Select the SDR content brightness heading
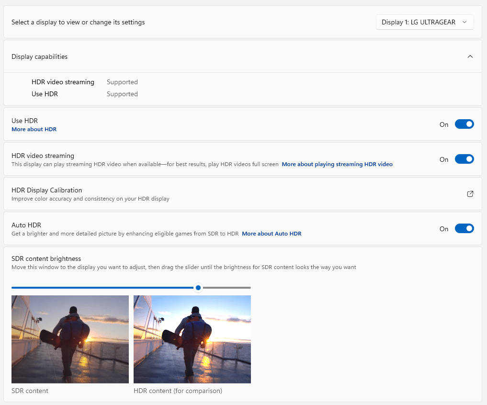This screenshot has height=405, width=487. [46, 259]
